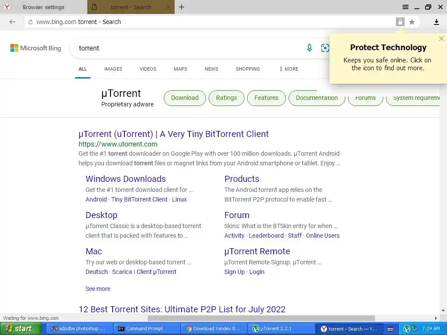Open the Windows start menu
Screen dimensions: 447x335
[21, 328]
